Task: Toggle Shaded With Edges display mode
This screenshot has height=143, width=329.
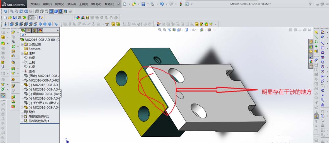Action: pos(51,11)
